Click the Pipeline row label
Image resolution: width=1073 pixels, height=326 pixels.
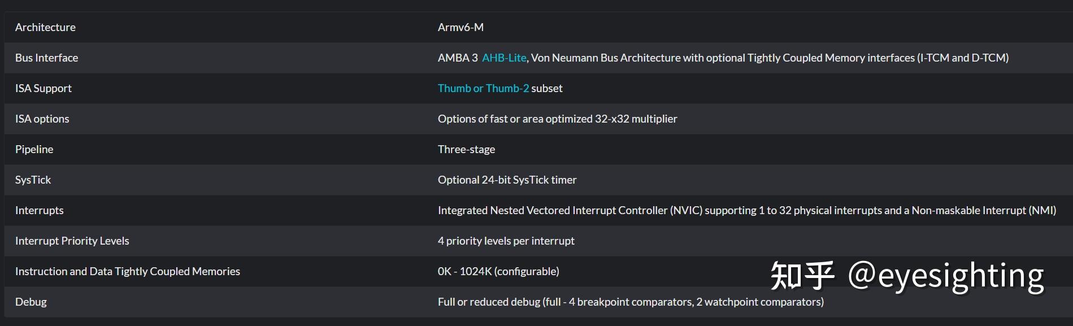(34, 149)
